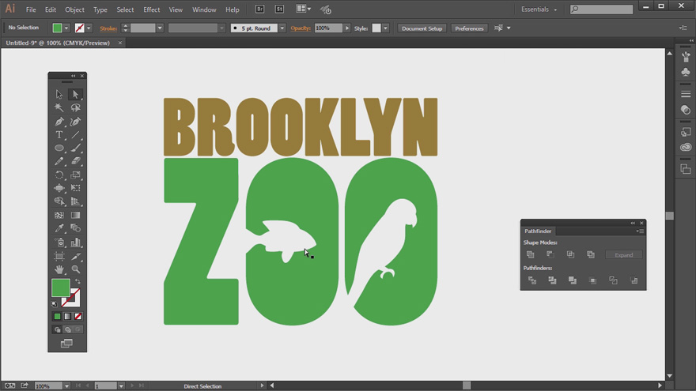Enable Draw Normal mode
This screenshot has width=696, height=391.
[57, 329]
